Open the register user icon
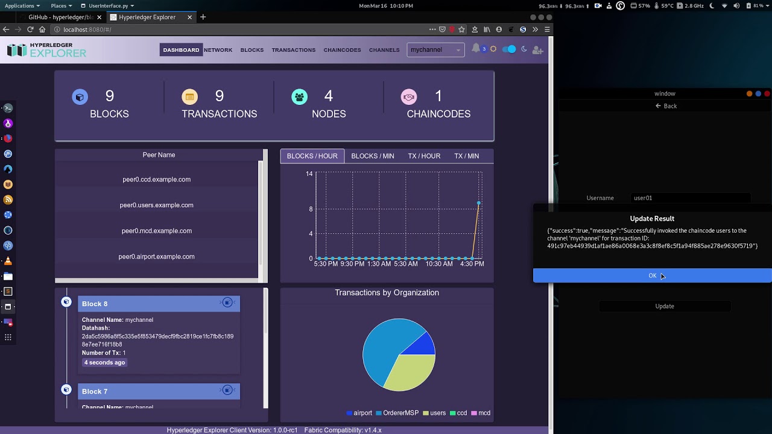 point(538,50)
